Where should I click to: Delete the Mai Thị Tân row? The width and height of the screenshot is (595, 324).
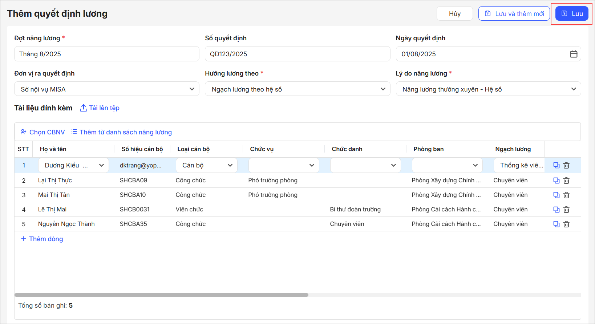coord(566,195)
